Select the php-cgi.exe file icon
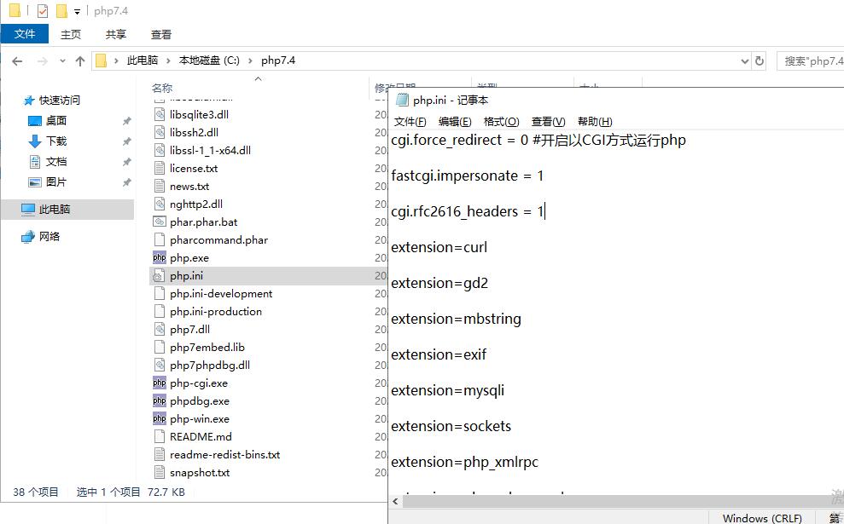 [160, 383]
